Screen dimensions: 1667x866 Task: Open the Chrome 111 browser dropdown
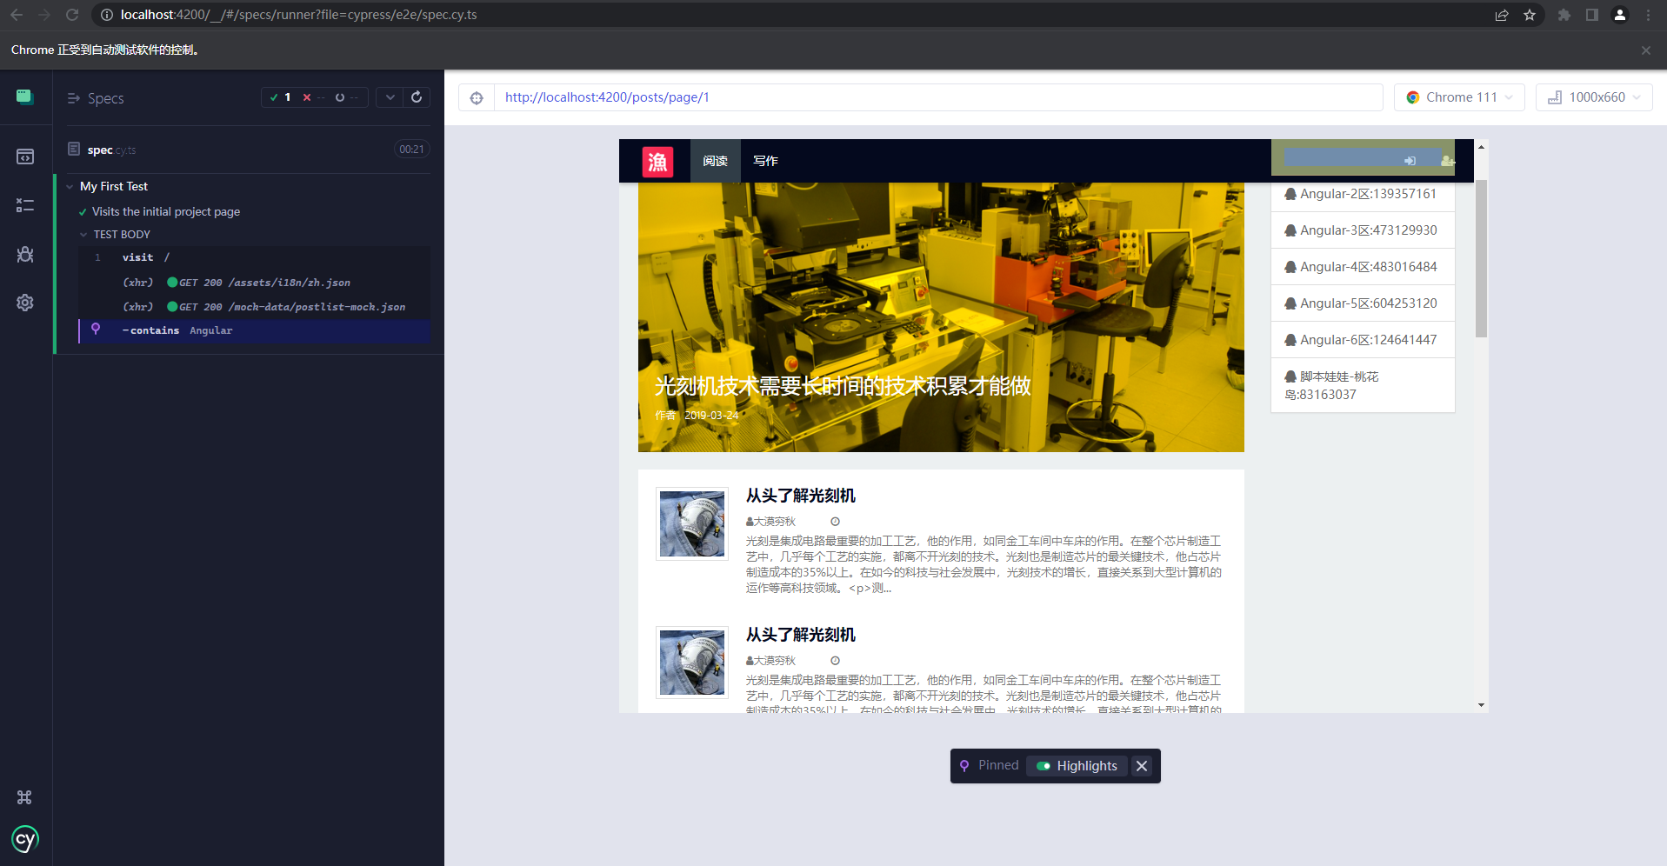click(x=1460, y=97)
